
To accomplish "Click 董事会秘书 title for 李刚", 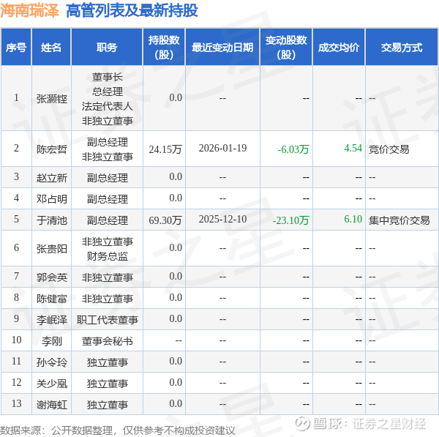I will pos(107,340).
